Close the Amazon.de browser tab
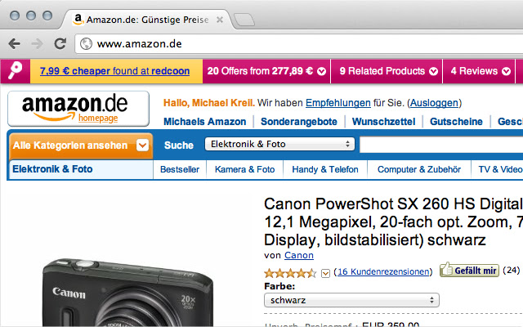 [x=220, y=20]
